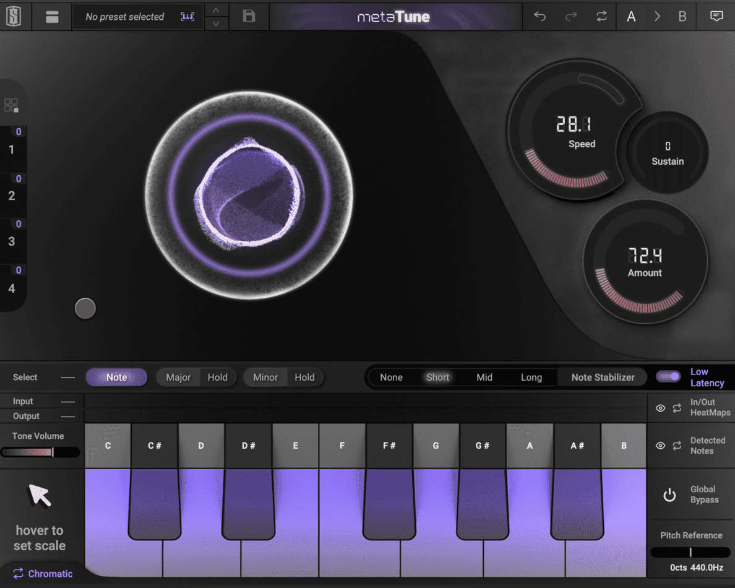Select next preset with down arrow
The width and height of the screenshot is (735, 588).
click(x=216, y=23)
